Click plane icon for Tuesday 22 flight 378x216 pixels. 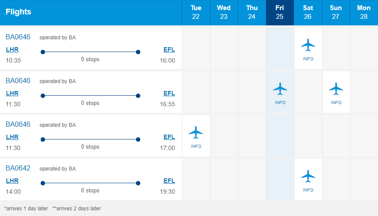[x=196, y=132]
